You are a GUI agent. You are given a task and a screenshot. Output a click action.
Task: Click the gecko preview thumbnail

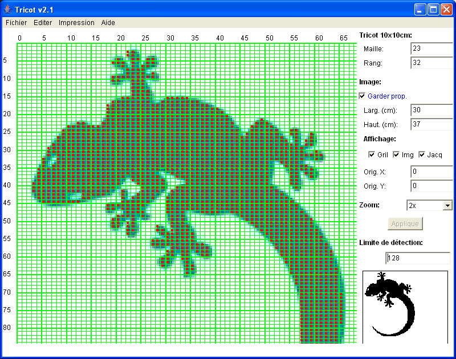pos(405,307)
